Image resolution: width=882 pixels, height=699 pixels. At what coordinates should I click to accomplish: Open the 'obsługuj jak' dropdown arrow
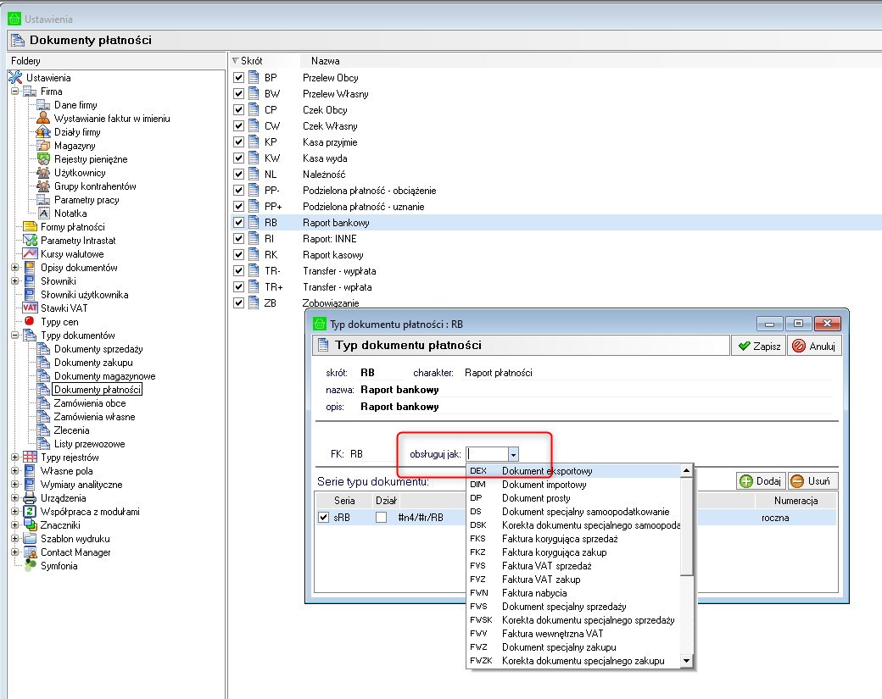pos(513,454)
